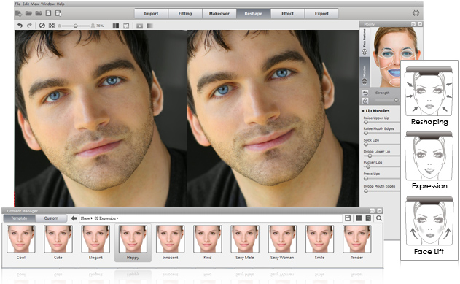460x284 pixels.
Task: Switch to large thumbnail grid view icon
Action: [359, 218]
